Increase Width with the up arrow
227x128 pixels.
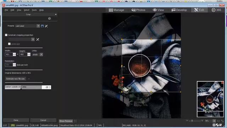click(x=14, y=54)
